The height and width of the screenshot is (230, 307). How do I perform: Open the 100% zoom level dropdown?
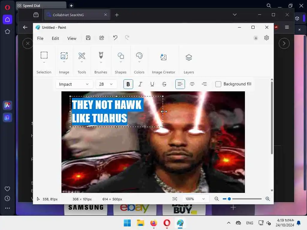(195, 199)
